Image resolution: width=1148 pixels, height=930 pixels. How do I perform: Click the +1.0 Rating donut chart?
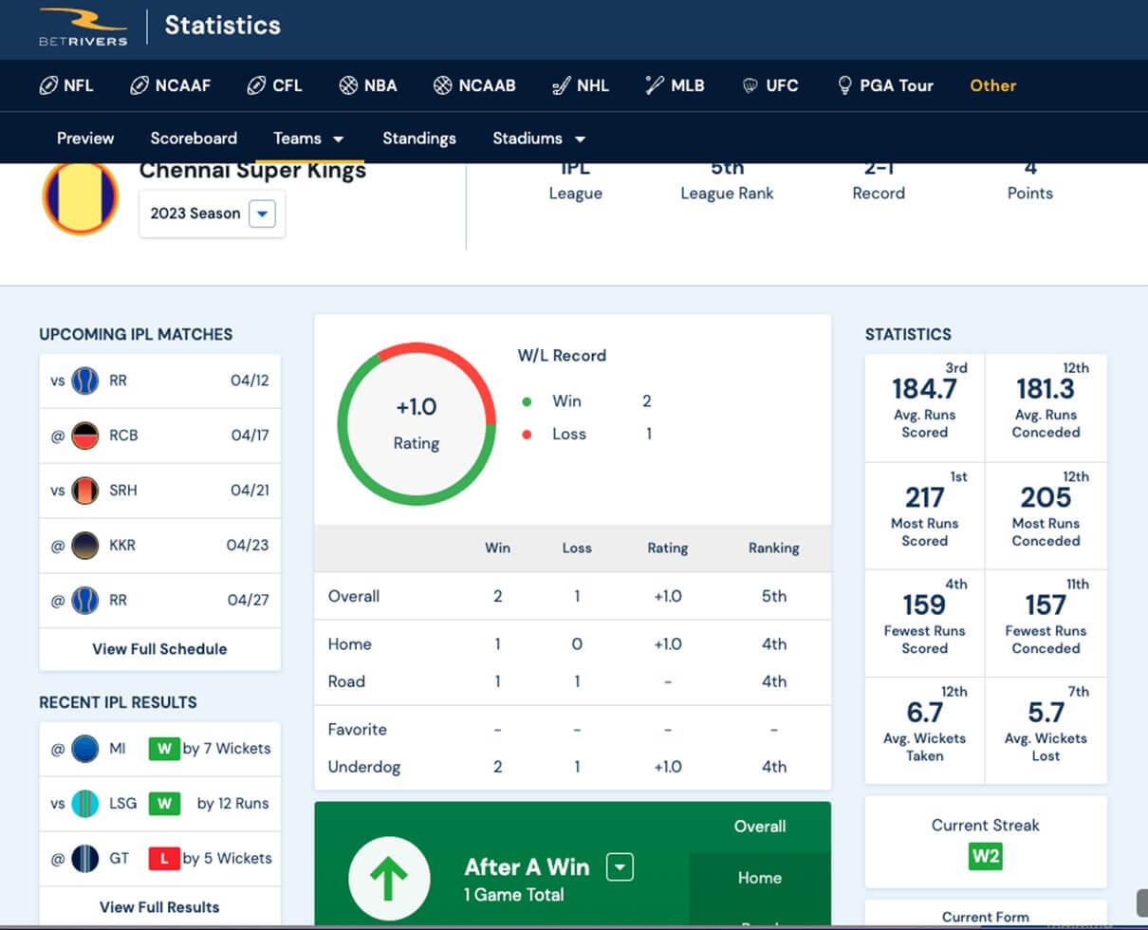pyautogui.click(x=417, y=423)
